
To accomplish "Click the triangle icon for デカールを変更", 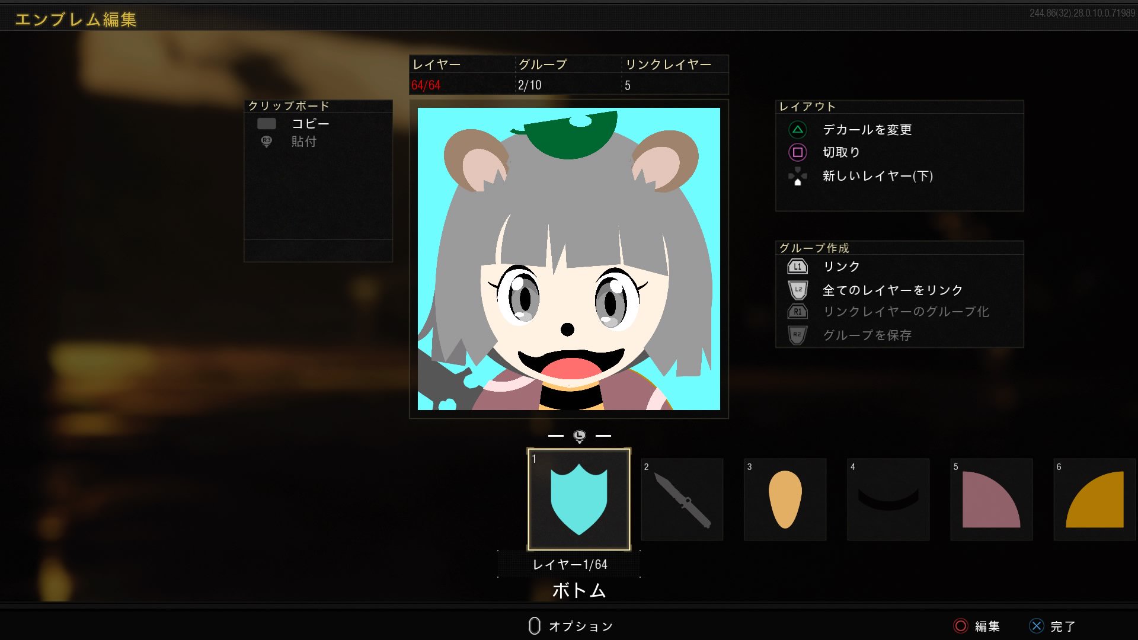I will 797,129.
